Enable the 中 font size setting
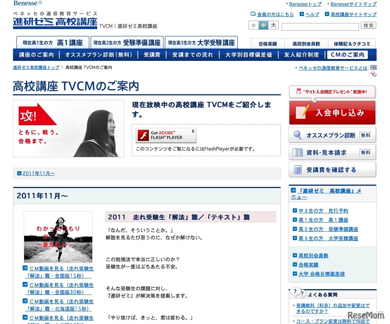This screenshot has height=324, width=390. click(x=263, y=25)
